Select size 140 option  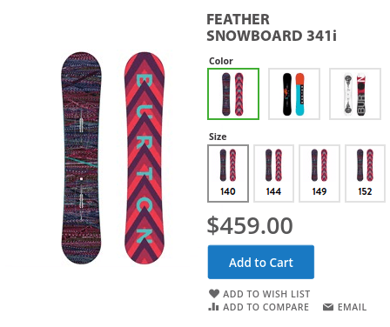pos(228,173)
